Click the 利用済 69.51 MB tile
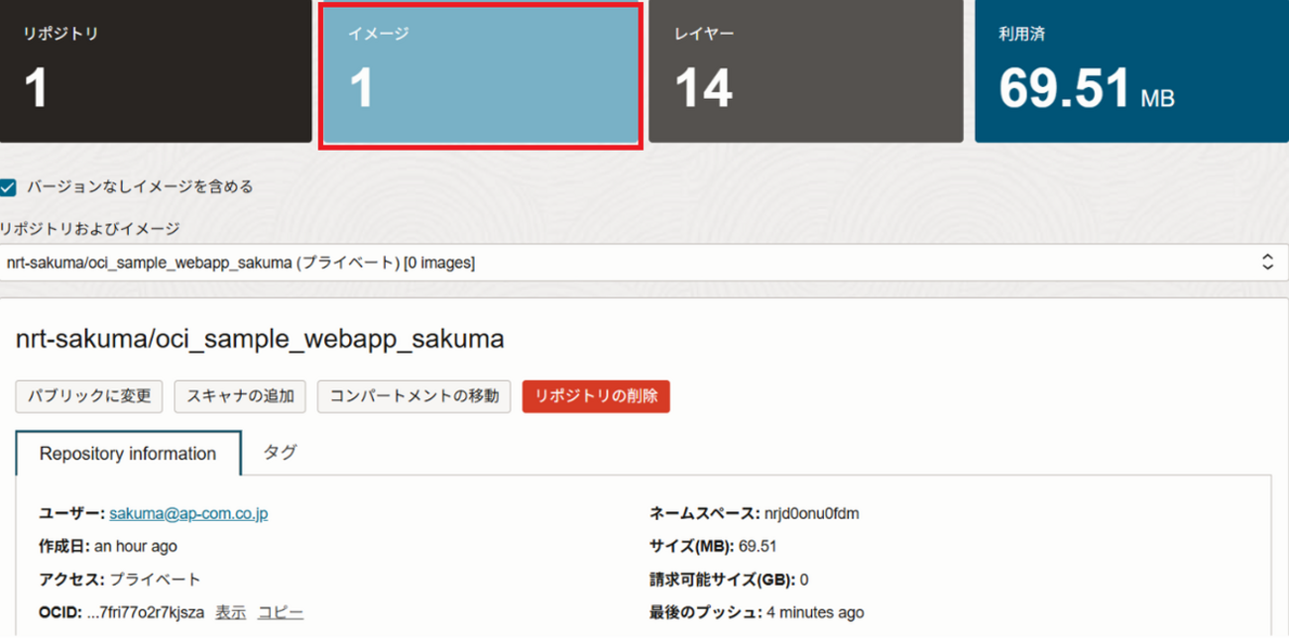The image size is (1289, 638). tap(1131, 71)
